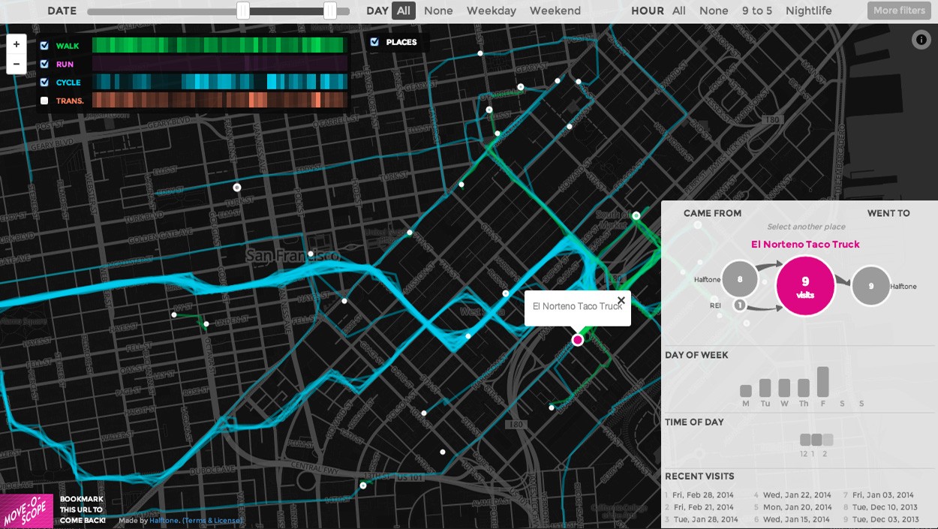The image size is (938, 529).
Task: Click the right date slider handle
Action: pyautogui.click(x=329, y=11)
